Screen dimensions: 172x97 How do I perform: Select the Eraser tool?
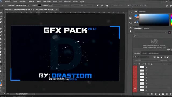[1, 45]
